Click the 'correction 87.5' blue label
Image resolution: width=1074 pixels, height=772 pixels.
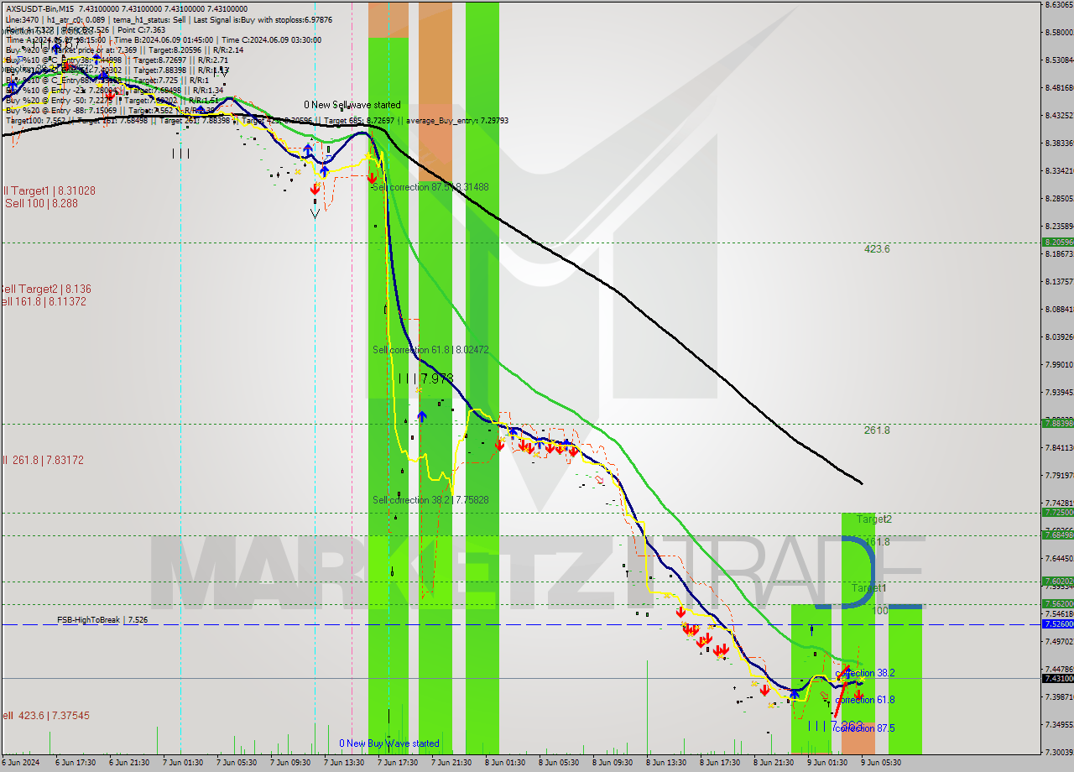click(x=865, y=728)
